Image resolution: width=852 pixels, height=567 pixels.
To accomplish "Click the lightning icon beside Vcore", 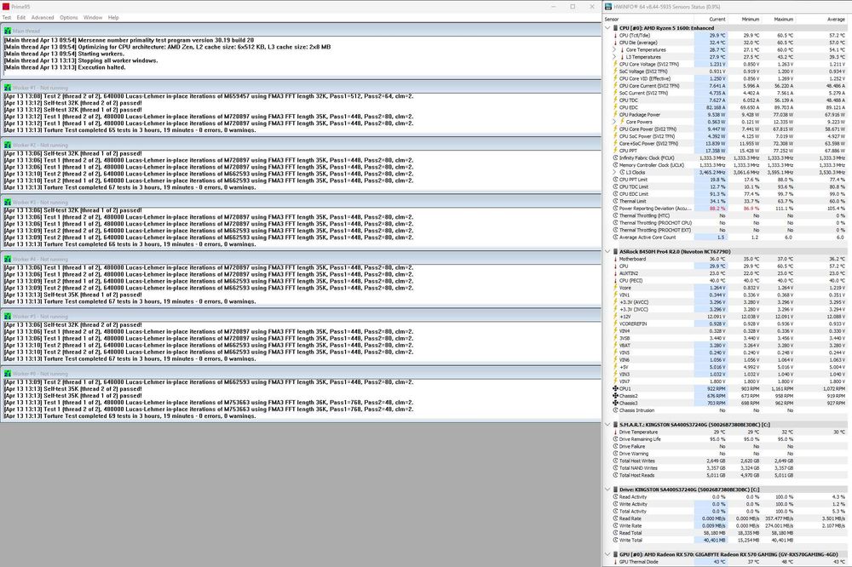I will pos(615,288).
